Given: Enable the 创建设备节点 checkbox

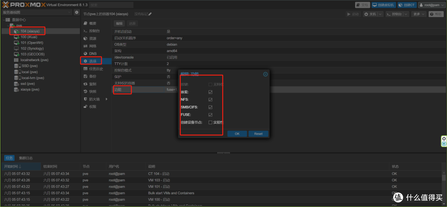Looking at the screenshot, I should click(x=210, y=122).
